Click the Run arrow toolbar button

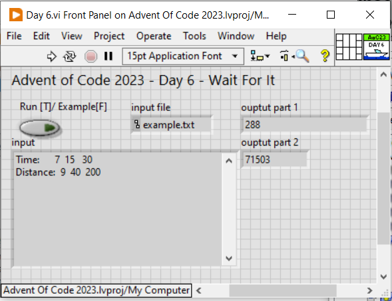click(x=51, y=56)
